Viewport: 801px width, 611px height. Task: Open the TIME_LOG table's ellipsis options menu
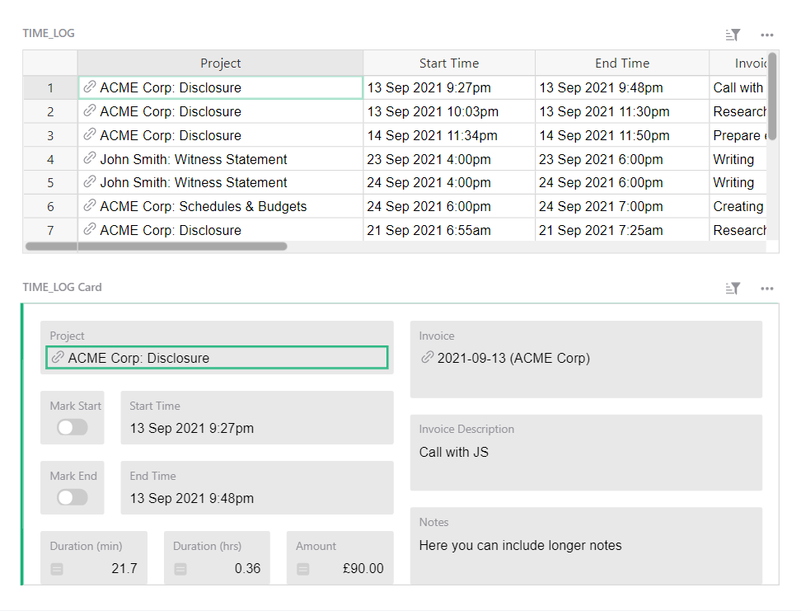(x=767, y=35)
